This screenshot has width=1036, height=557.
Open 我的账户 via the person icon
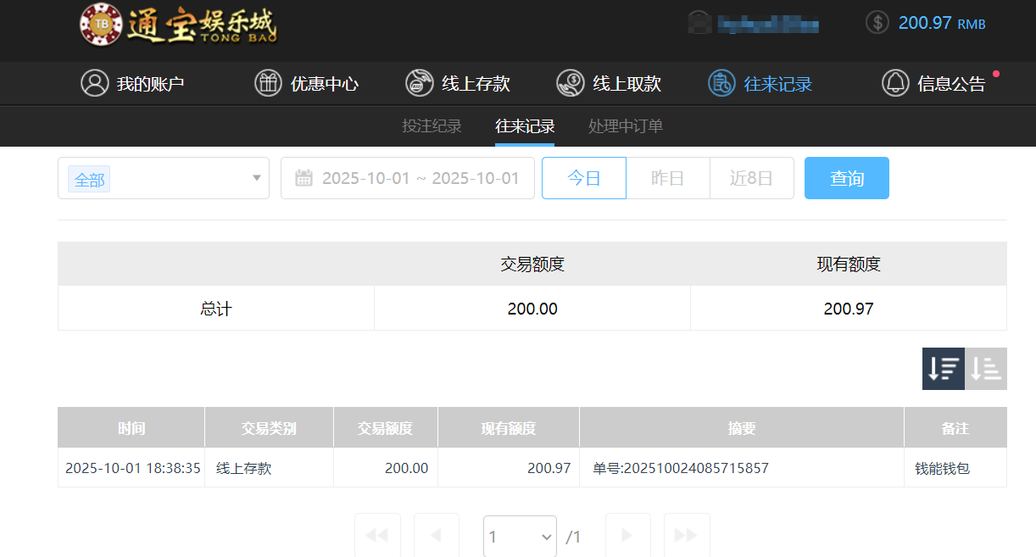click(x=95, y=83)
